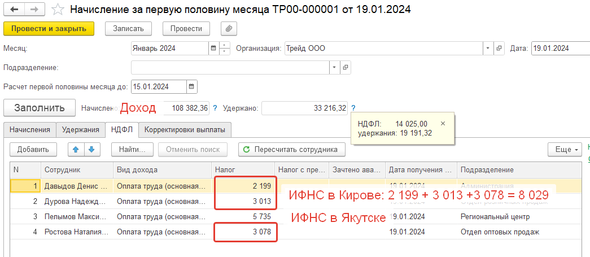Viewport: 590px width, 257px height.
Task: Focus the Расчет первой половины месяца date field
Action: point(159,86)
